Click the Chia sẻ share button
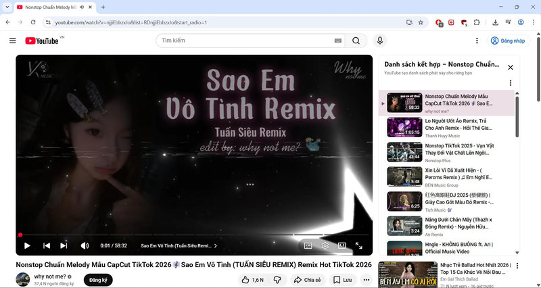541x288 pixels. click(x=308, y=280)
